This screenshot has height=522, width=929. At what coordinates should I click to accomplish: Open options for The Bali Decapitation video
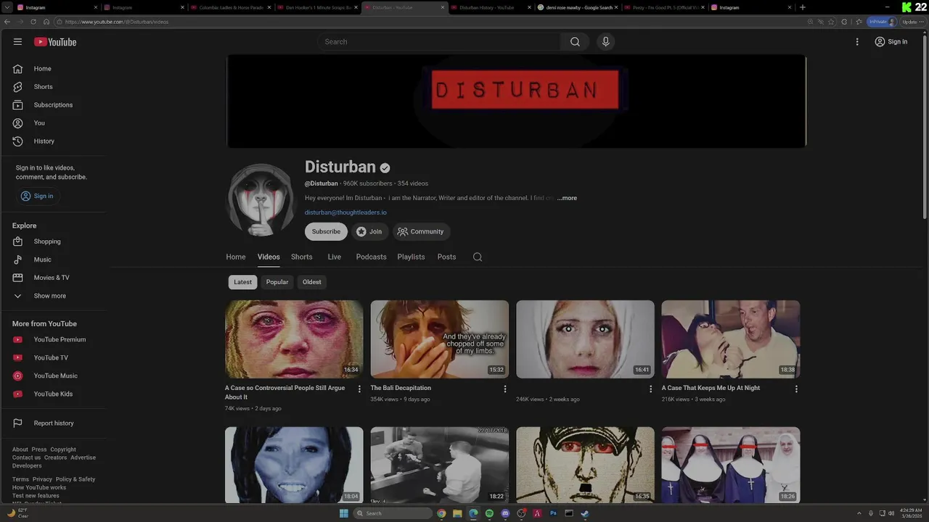(x=505, y=389)
